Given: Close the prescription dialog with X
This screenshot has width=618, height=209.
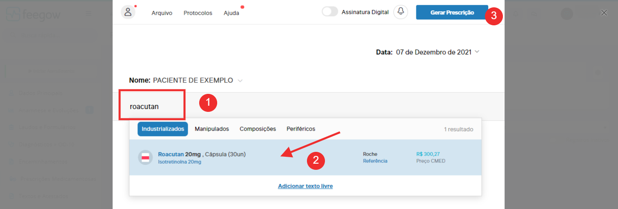Looking at the screenshot, I should [604, 13].
